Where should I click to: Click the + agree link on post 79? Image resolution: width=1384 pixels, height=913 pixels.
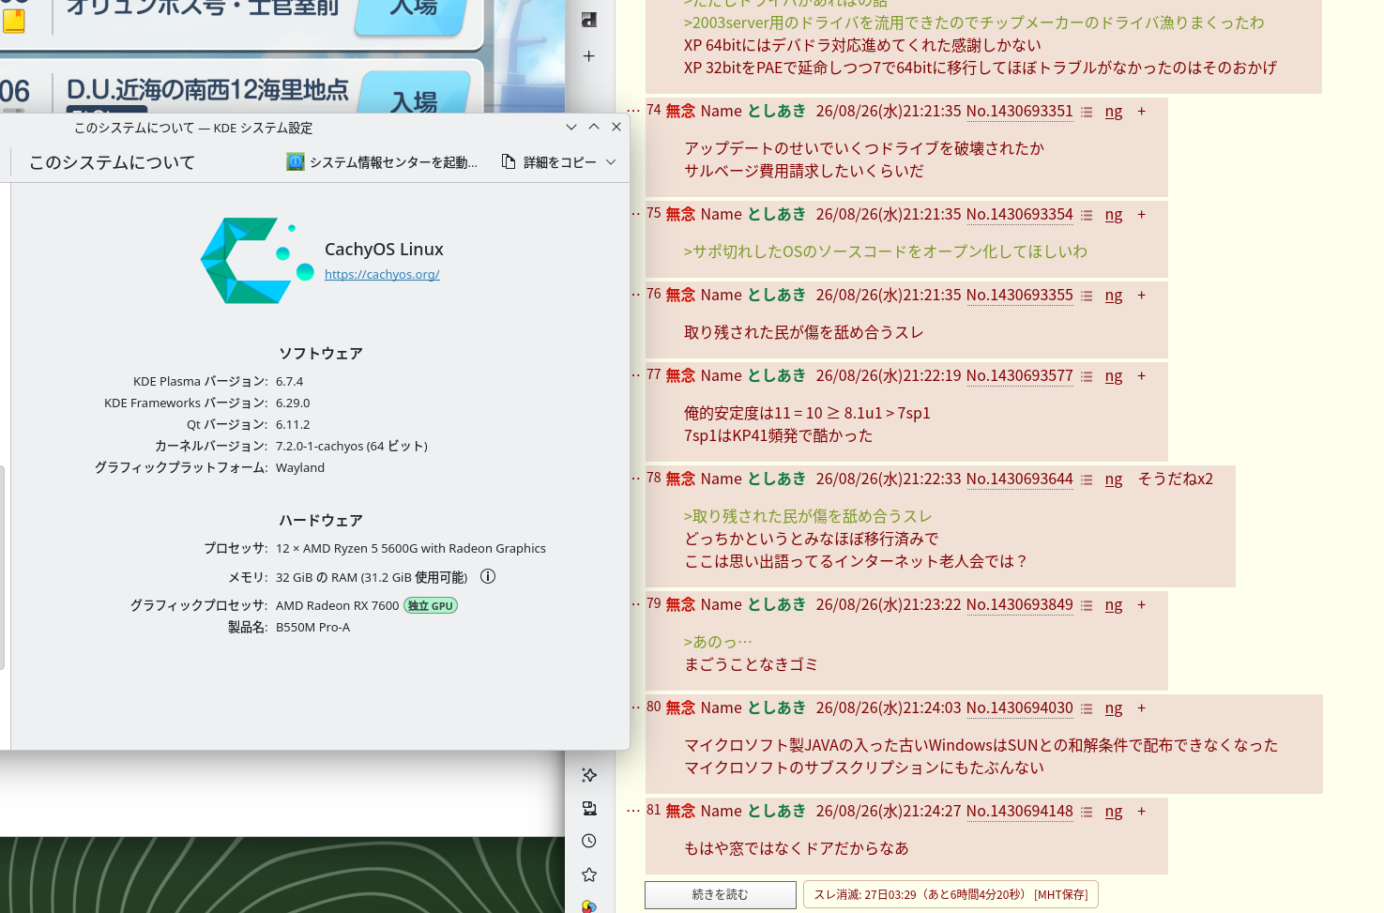tap(1142, 604)
